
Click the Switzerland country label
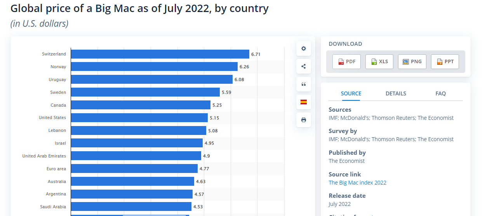[54, 54]
